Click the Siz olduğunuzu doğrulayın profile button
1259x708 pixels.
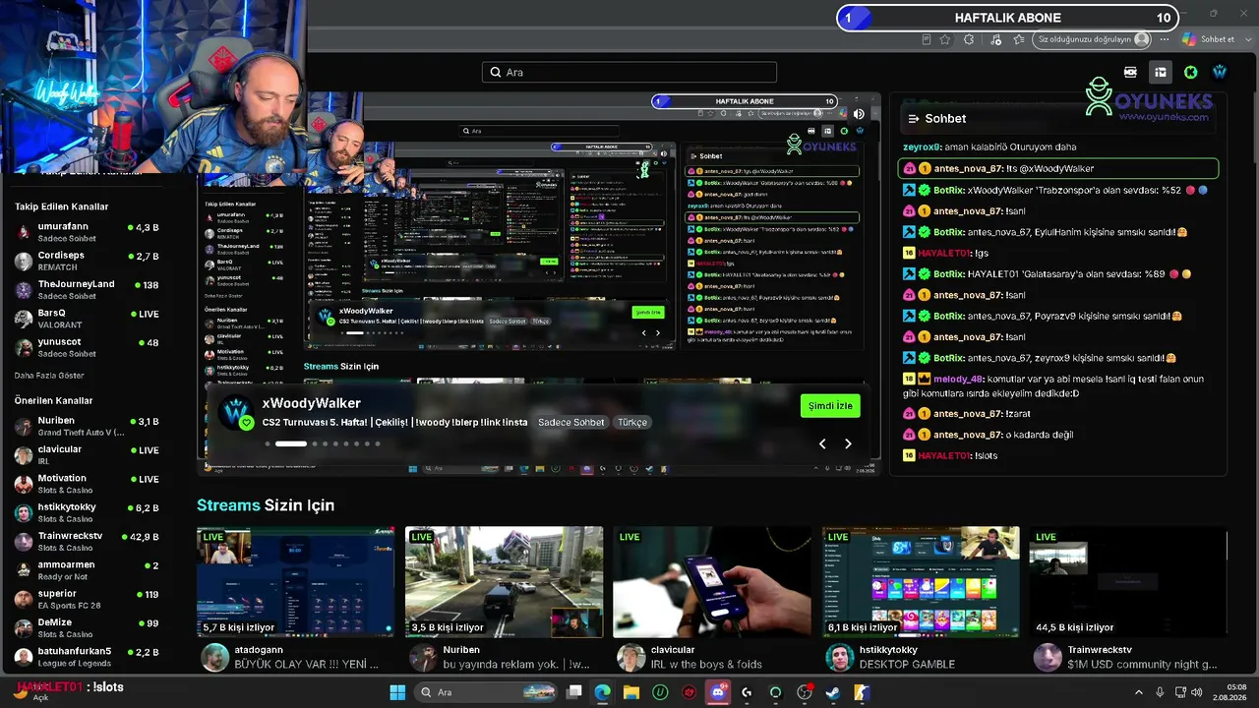1094,39
